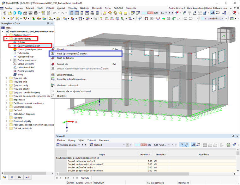The image size is (240, 185).
Task: Click the magnifier with red X icon
Action: (x=234, y=13)
